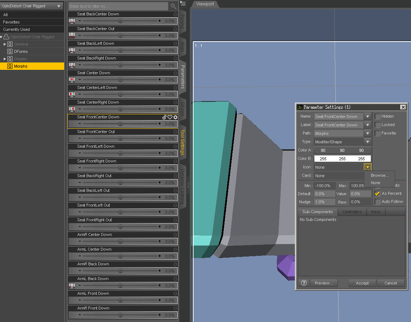This screenshot has height=322, width=411.
Task: Click the ArmL Back Down parameter icon
Action: point(72,285)
